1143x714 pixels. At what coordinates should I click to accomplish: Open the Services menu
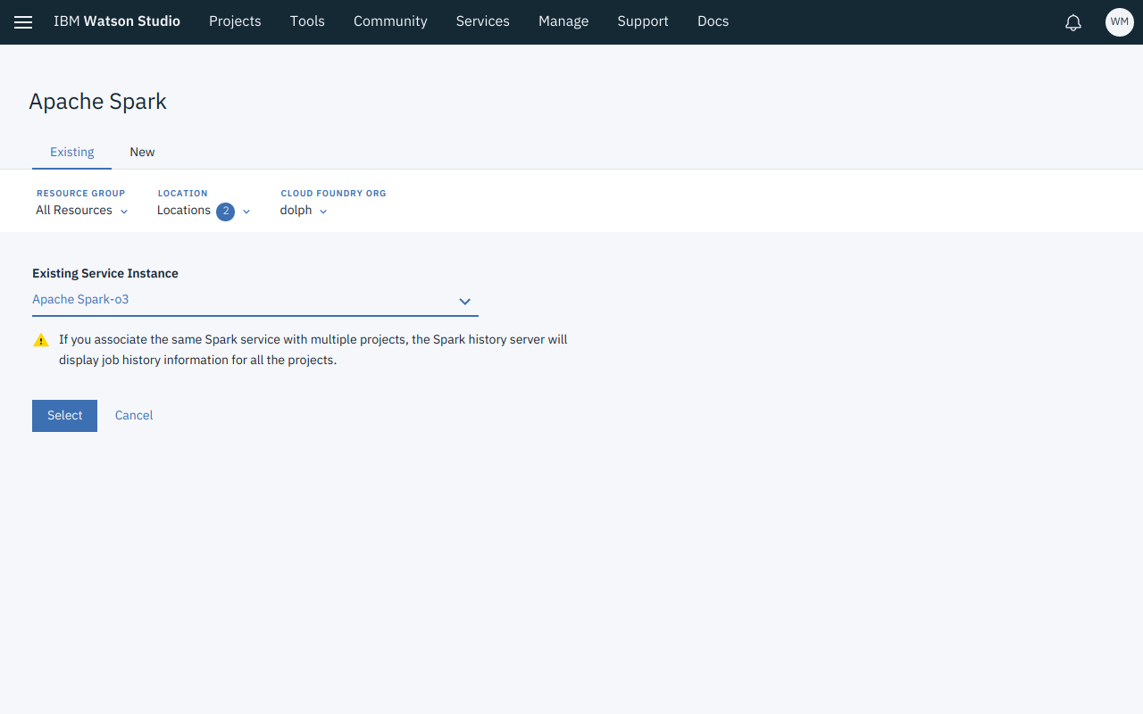[482, 21]
